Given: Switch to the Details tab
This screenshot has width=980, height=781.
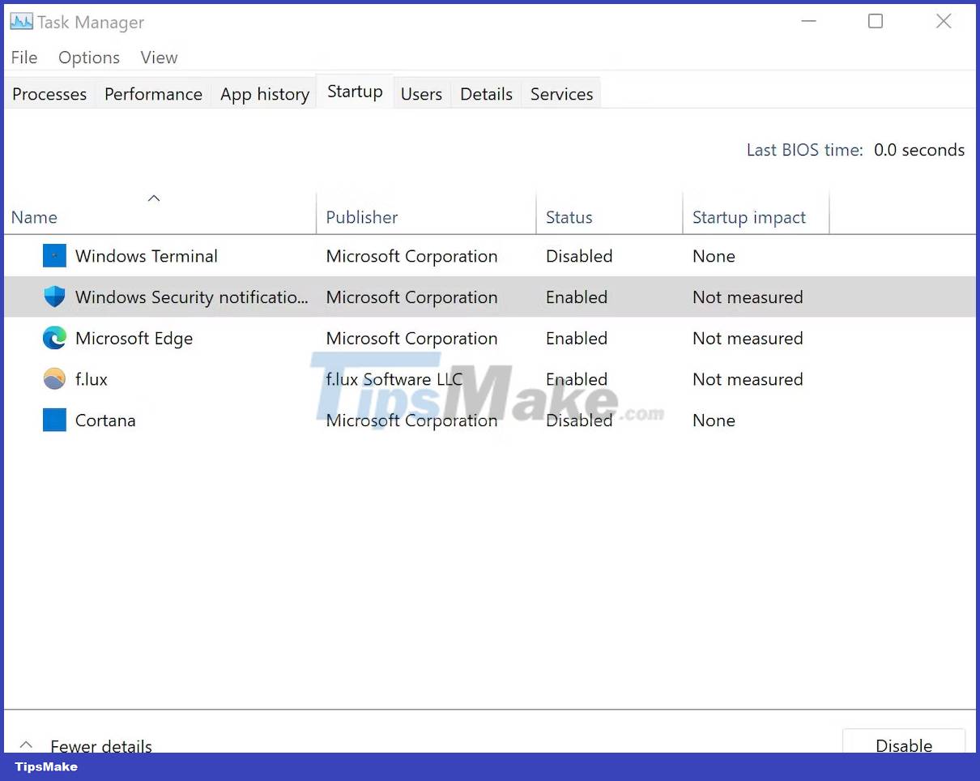Looking at the screenshot, I should 486,94.
